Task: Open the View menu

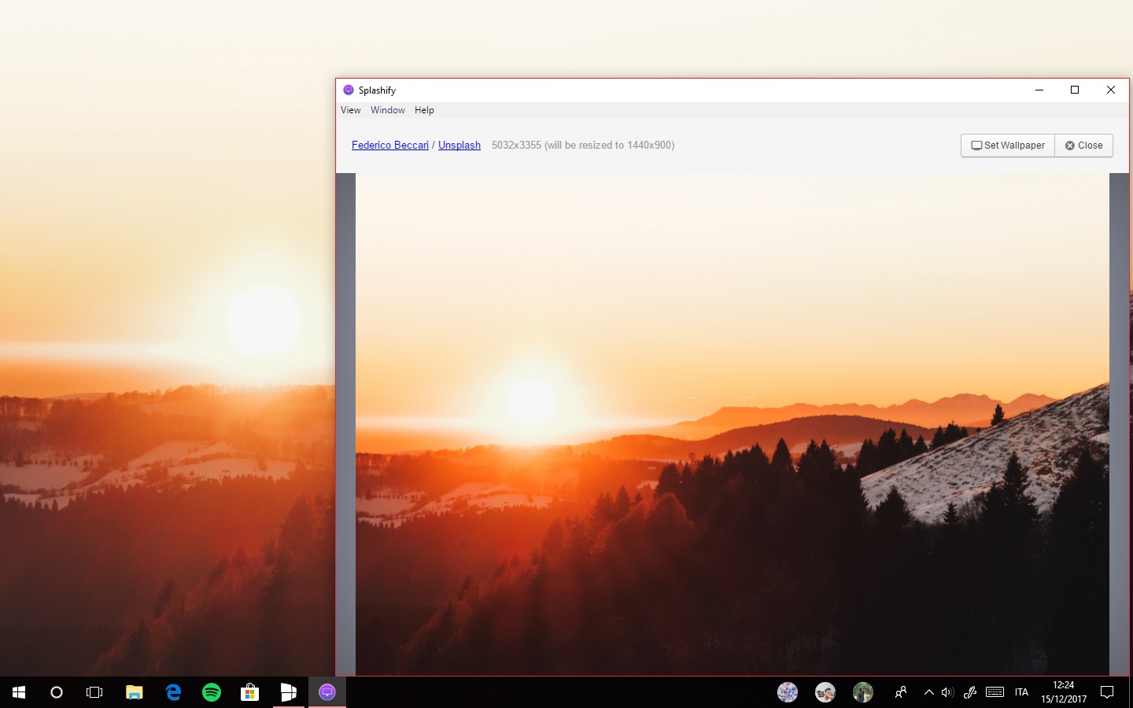Action: 351,110
